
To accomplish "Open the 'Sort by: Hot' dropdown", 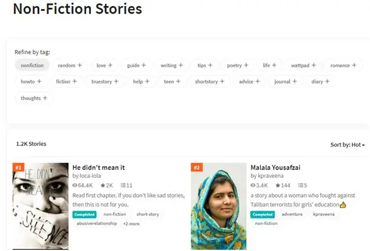I will pos(347,145).
